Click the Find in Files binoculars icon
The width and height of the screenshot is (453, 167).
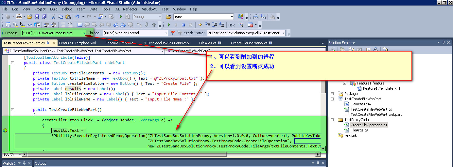[168, 16]
